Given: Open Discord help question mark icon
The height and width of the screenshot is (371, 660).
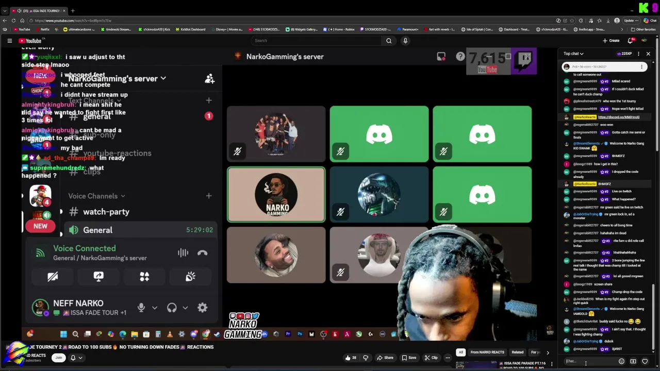Looking at the screenshot, I should [x=460, y=57].
